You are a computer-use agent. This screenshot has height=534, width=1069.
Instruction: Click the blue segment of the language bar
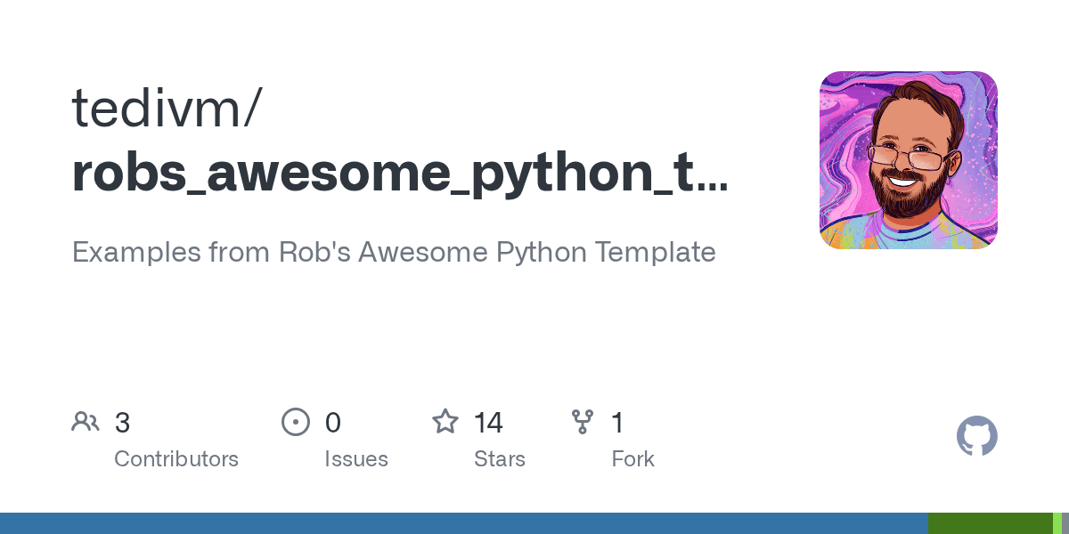click(463, 523)
